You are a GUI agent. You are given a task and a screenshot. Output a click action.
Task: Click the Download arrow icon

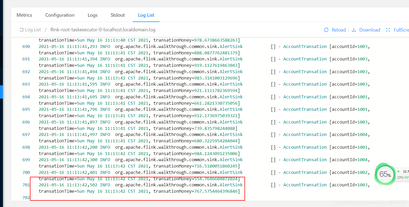tap(354, 30)
